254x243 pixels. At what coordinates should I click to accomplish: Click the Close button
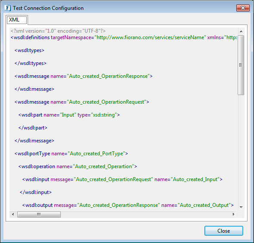[223, 231]
